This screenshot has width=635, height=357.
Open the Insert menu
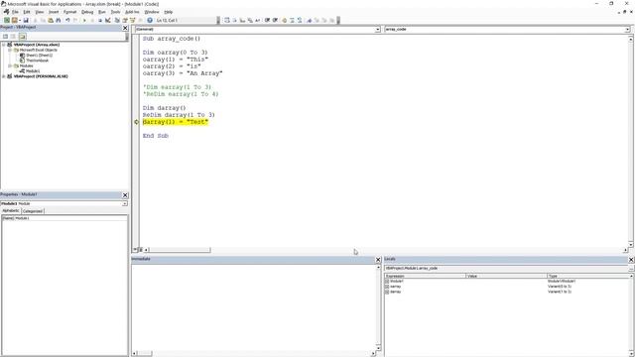point(54,12)
